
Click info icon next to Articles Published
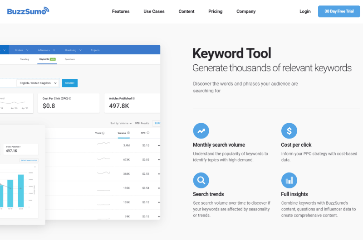pyautogui.click(x=133, y=98)
